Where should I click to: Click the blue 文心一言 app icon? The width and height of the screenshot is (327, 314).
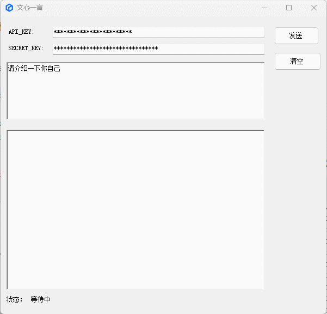click(x=9, y=8)
